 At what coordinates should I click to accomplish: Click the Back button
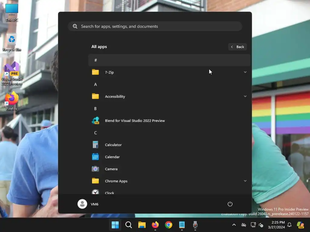237,47
